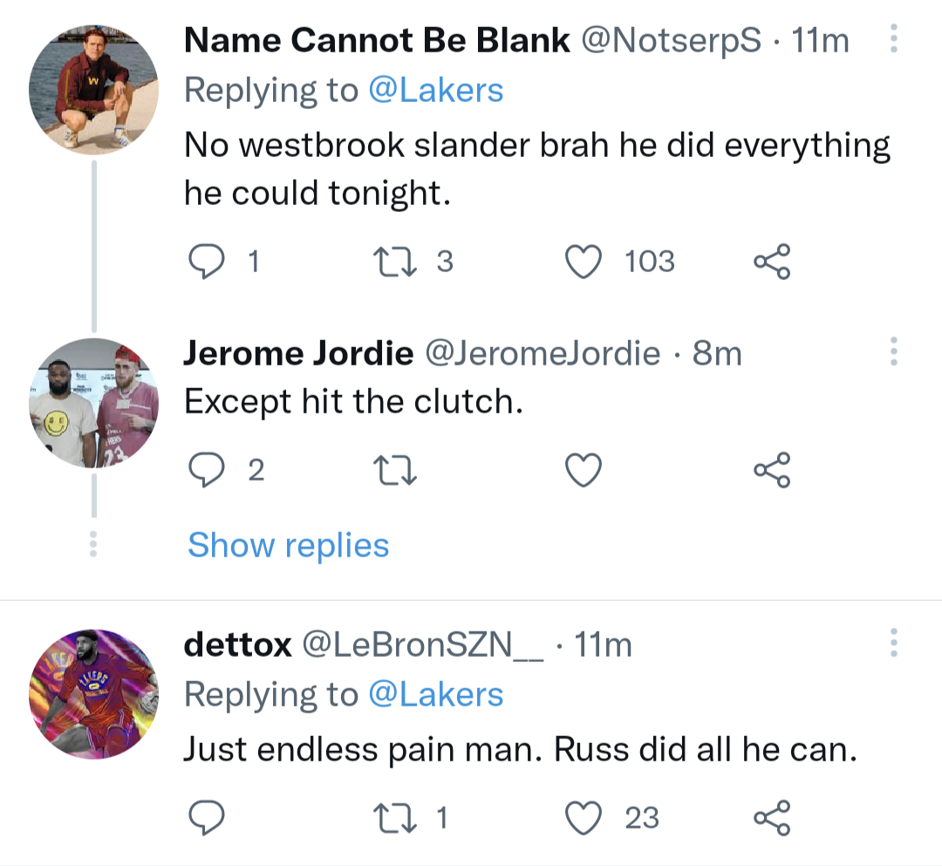Expand the Show replies link
The width and height of the screenshot is (942, 866).
click(288, 545)
